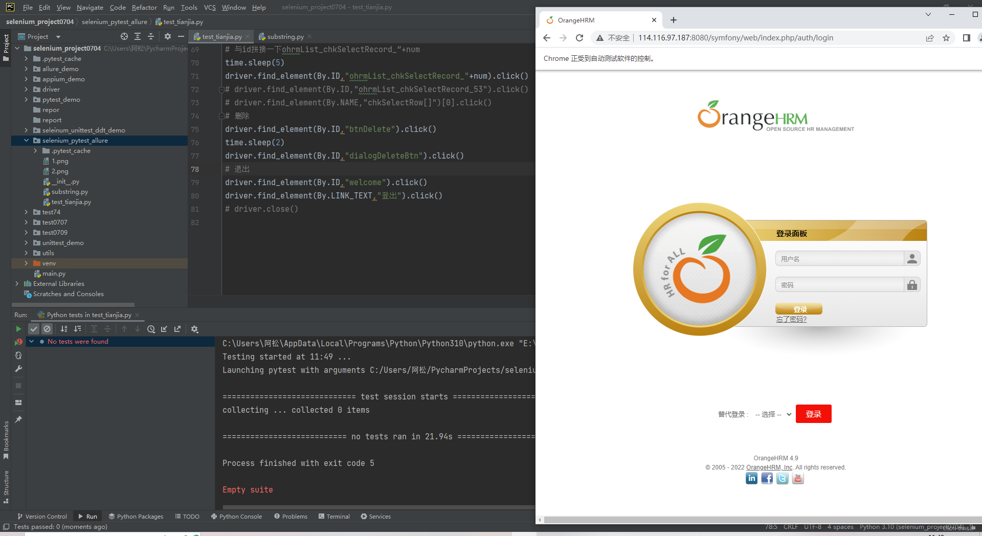Open YouTube icon on OrangeHRM page

point(798,478)
